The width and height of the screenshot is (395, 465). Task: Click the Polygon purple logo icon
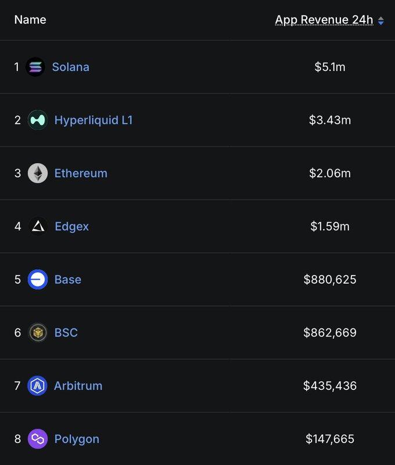[x=38, y=439]
